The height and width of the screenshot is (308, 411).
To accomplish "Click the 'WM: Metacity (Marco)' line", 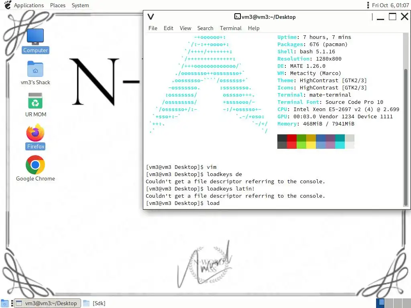I will [309, 73].
